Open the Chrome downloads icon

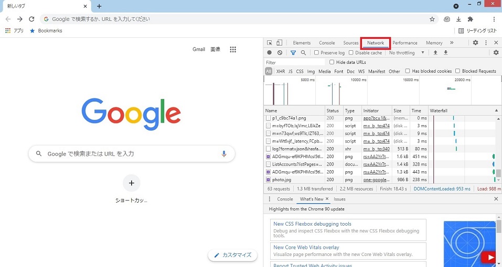pos(458,19)
